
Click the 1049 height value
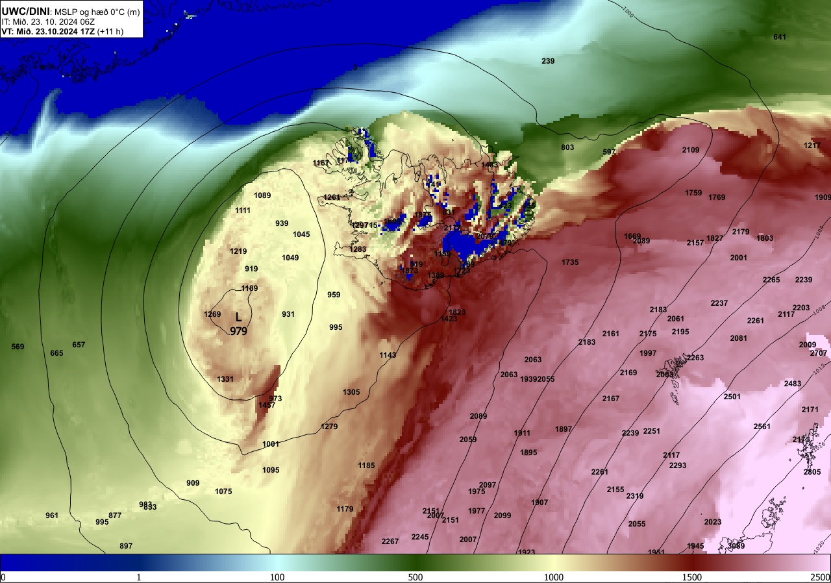(290, 258)
